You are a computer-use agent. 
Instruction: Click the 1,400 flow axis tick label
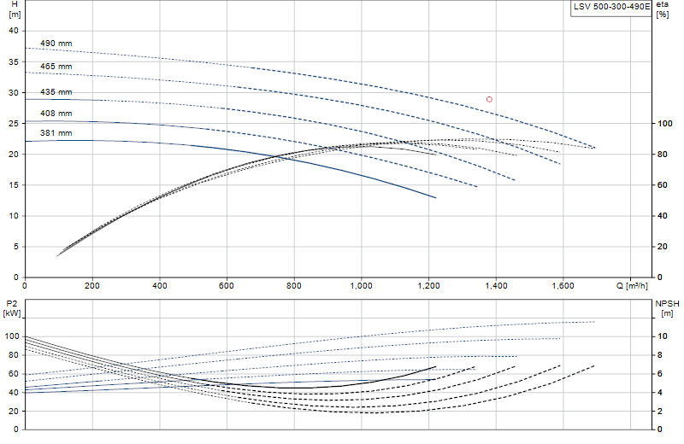[496, 286]
